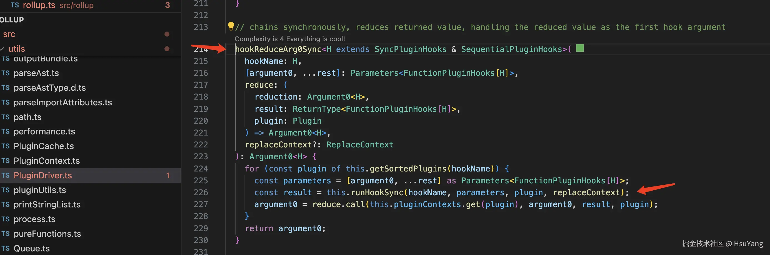This screenshot has width=770, height=255.
Task: Select the src folder in the explorer
Action: click(x=9, y=34)
